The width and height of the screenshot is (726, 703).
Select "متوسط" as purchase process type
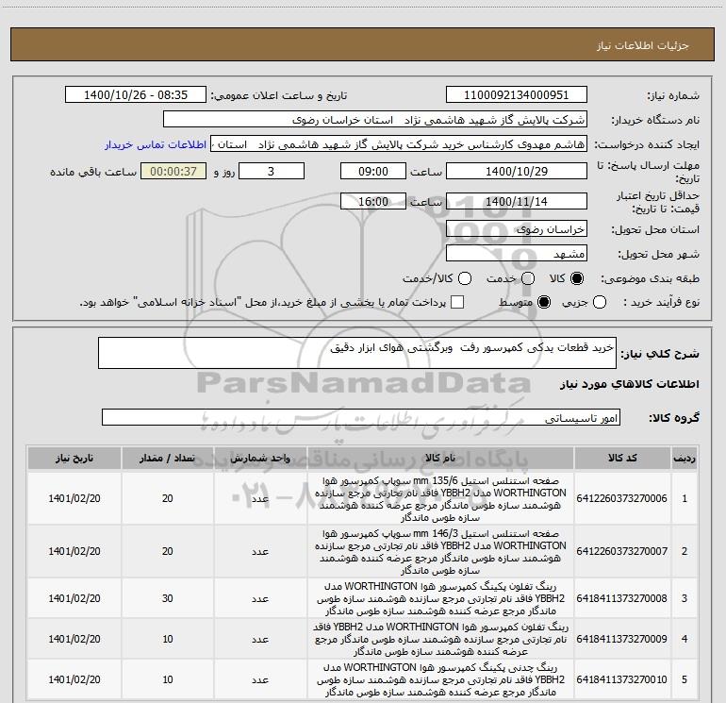coord(541,302)
